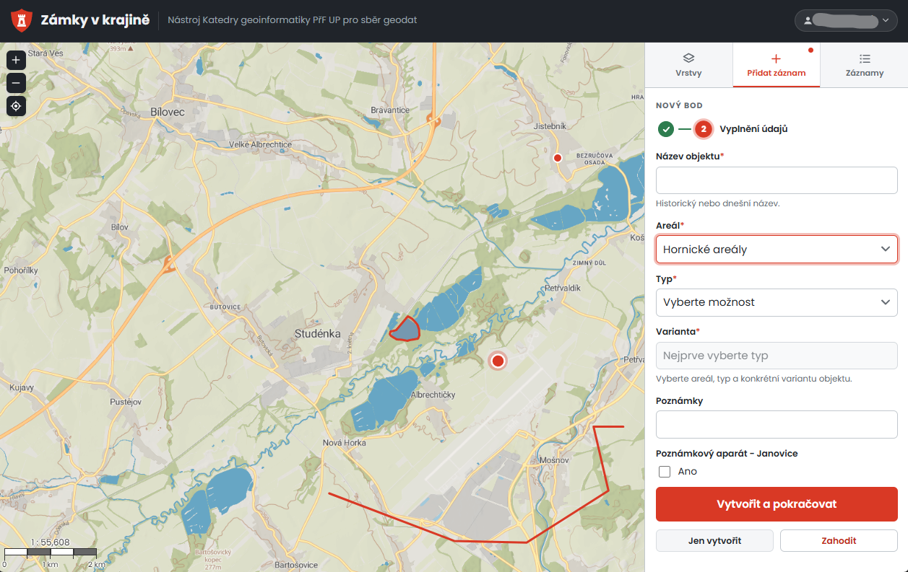908x572 pixels.
Task: Click the disabled Varianta field
Action: tap(777, 356)
